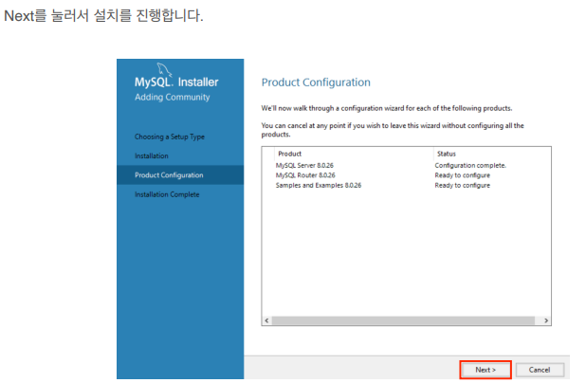586x383 pixels.
Task: Click the MySQL Installer title text
Action: click(176, 82)
